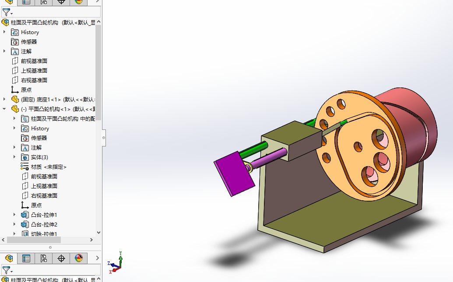
Task: Select the mates folder icon under 平面凸轮机构
Action: (x=25, y=118)
